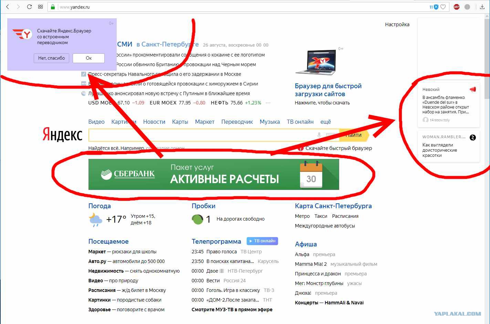
Task: Expand the ещё services menu
Action: [x=325, y=122]
